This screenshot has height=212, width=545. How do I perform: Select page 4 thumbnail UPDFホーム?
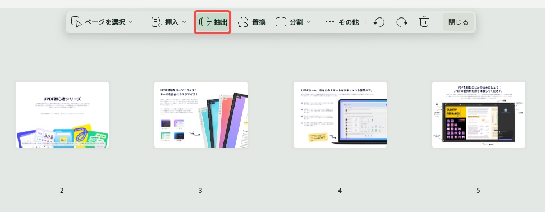pyautogui.click(x=340, y=114)
